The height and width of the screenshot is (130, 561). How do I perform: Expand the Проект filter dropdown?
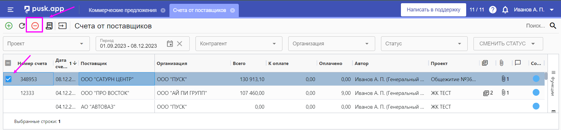(46, 44)
